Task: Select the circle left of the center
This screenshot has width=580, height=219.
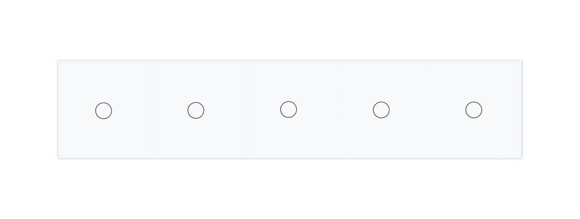Action: 196,110
